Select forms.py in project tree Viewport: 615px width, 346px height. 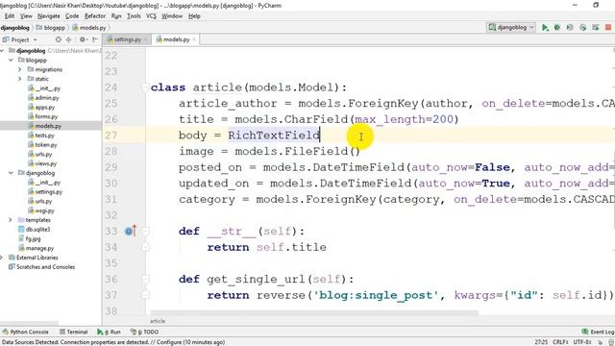coord(43,116)
